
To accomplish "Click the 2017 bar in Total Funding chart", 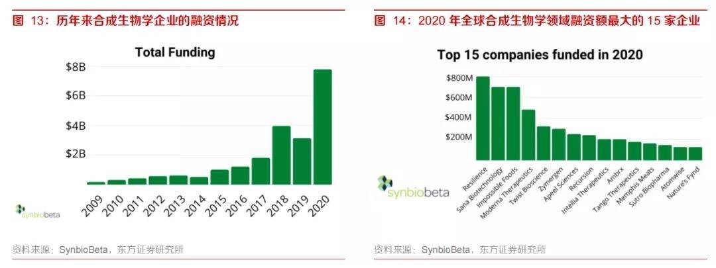I will click(261, 171).
